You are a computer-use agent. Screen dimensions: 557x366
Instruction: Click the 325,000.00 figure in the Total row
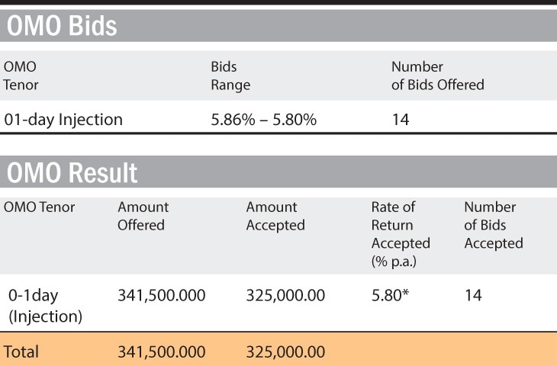tap(285, 352)
